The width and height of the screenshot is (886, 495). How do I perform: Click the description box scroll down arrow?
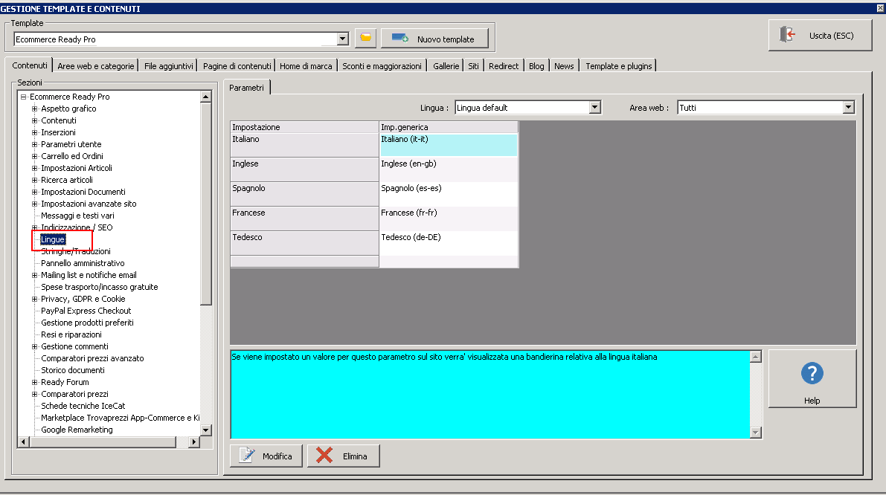(x=756, y=433)
